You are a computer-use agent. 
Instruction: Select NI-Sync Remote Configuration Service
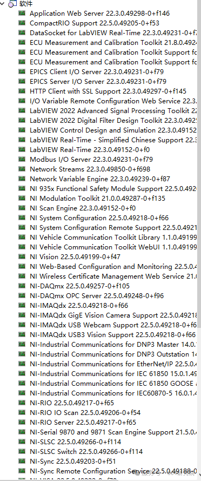pyautogui.click(x=113, y=471)
